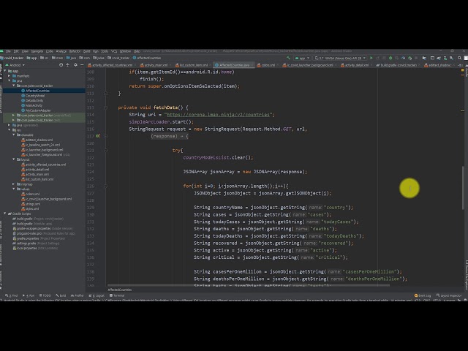Switch to activity_main.xml editor tab
This screenshot has height=351, width=468.
click(154, 65)
